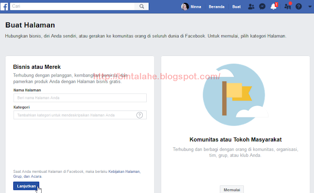Click the Bisnis atau Merek heading
Screen dimensions: 314x193
(x=37, y=67)
